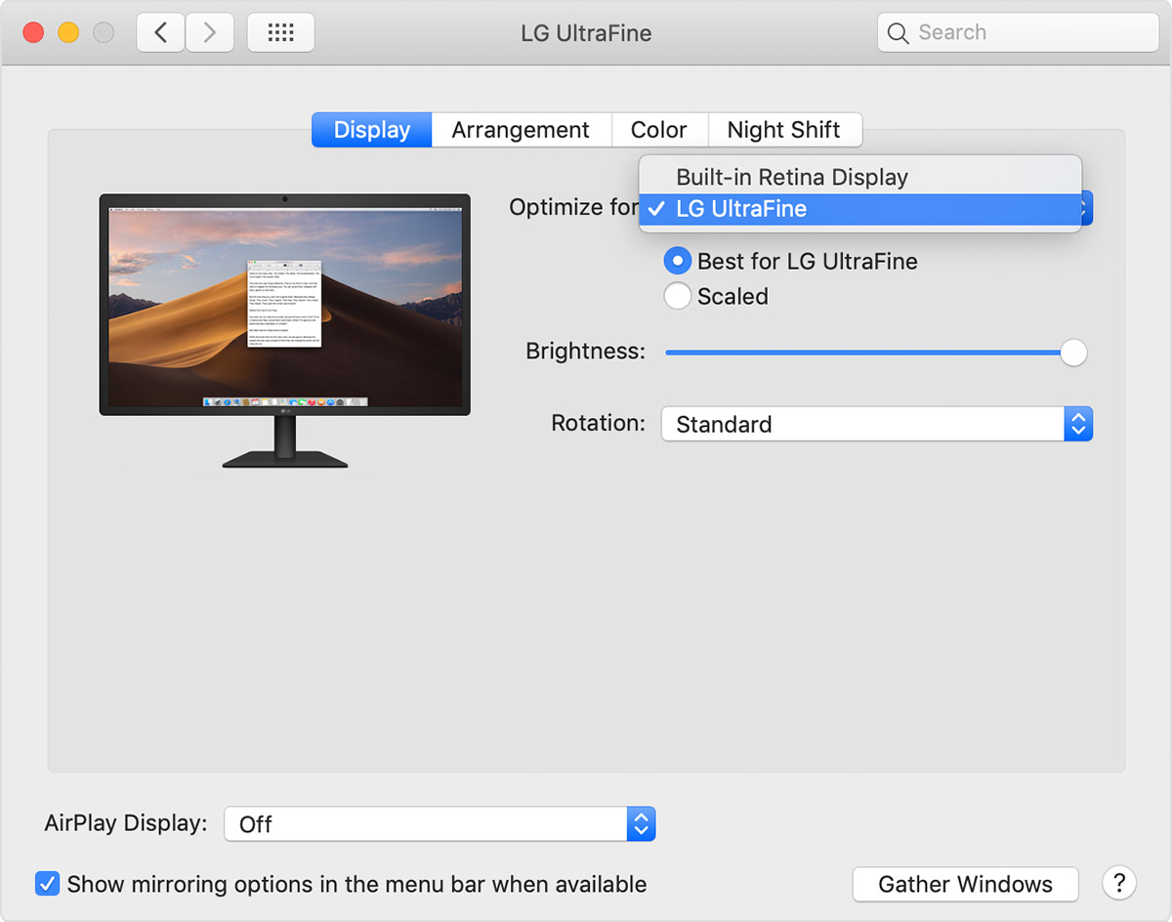Click inside the Search field
Image resolution: width=1172 pixels, height=922 pixels.
coord(1018,32)
